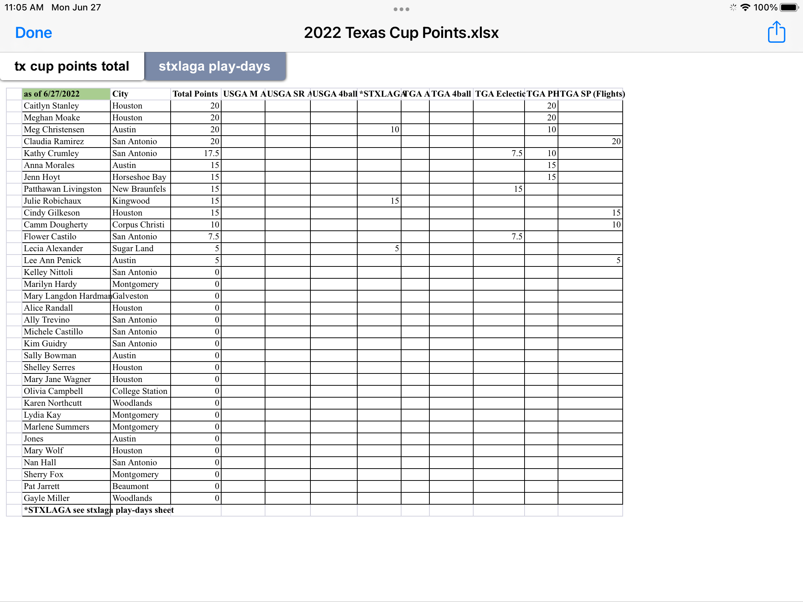Tap the 2022 Texas Cup Points.xlsx title

pyautogui.click(x=401, y=33)
